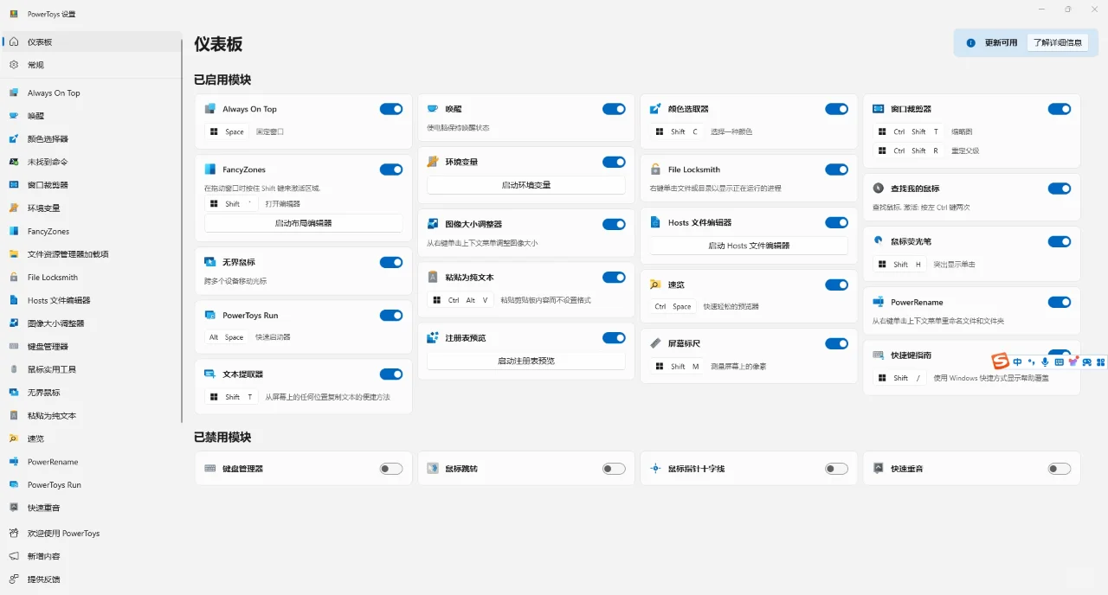Viewport: 1108px width, 595px height.
Task: Click the 查找我的鼠标 card icon
Action: pyautogui.click(x=878, y=189)
